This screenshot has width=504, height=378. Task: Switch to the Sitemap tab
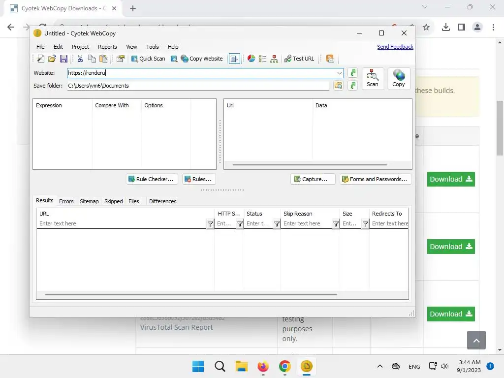pos(89,201)
